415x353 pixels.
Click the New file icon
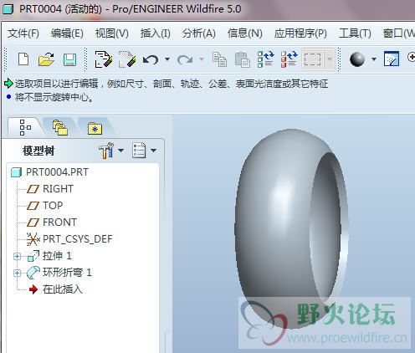pos(23,59)
